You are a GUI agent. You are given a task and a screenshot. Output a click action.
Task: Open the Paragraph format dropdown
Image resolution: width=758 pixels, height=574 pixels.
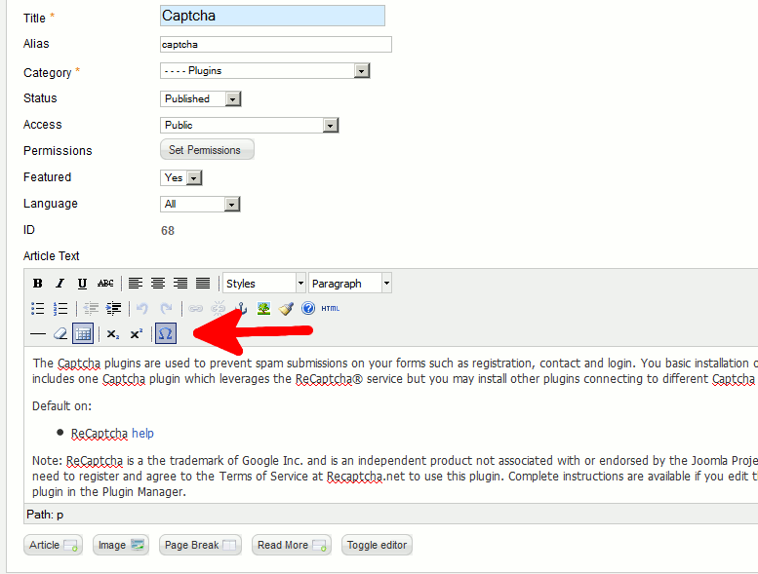pos(350,284)
